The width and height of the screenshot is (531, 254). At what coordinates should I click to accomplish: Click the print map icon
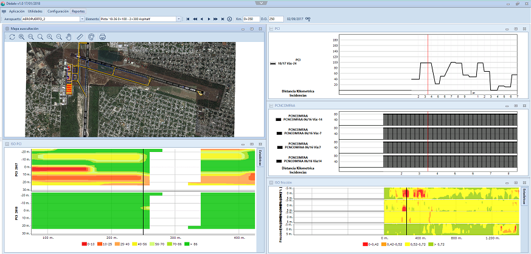click(102, 37)
